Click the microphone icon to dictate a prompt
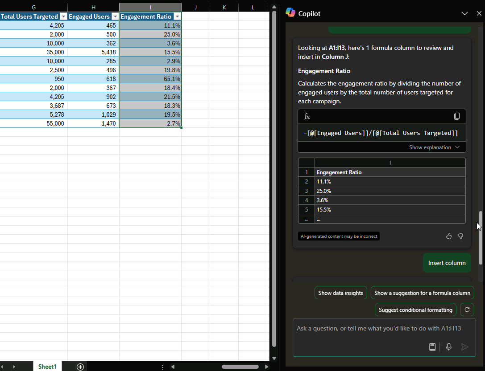The height and width of the screenshot is (371, 485). [448, 347]
